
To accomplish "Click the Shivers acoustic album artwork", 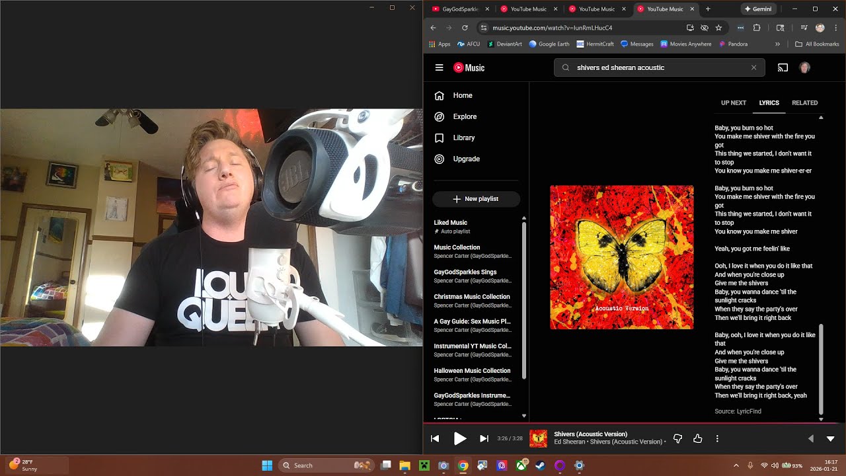I will pos(622,257).
